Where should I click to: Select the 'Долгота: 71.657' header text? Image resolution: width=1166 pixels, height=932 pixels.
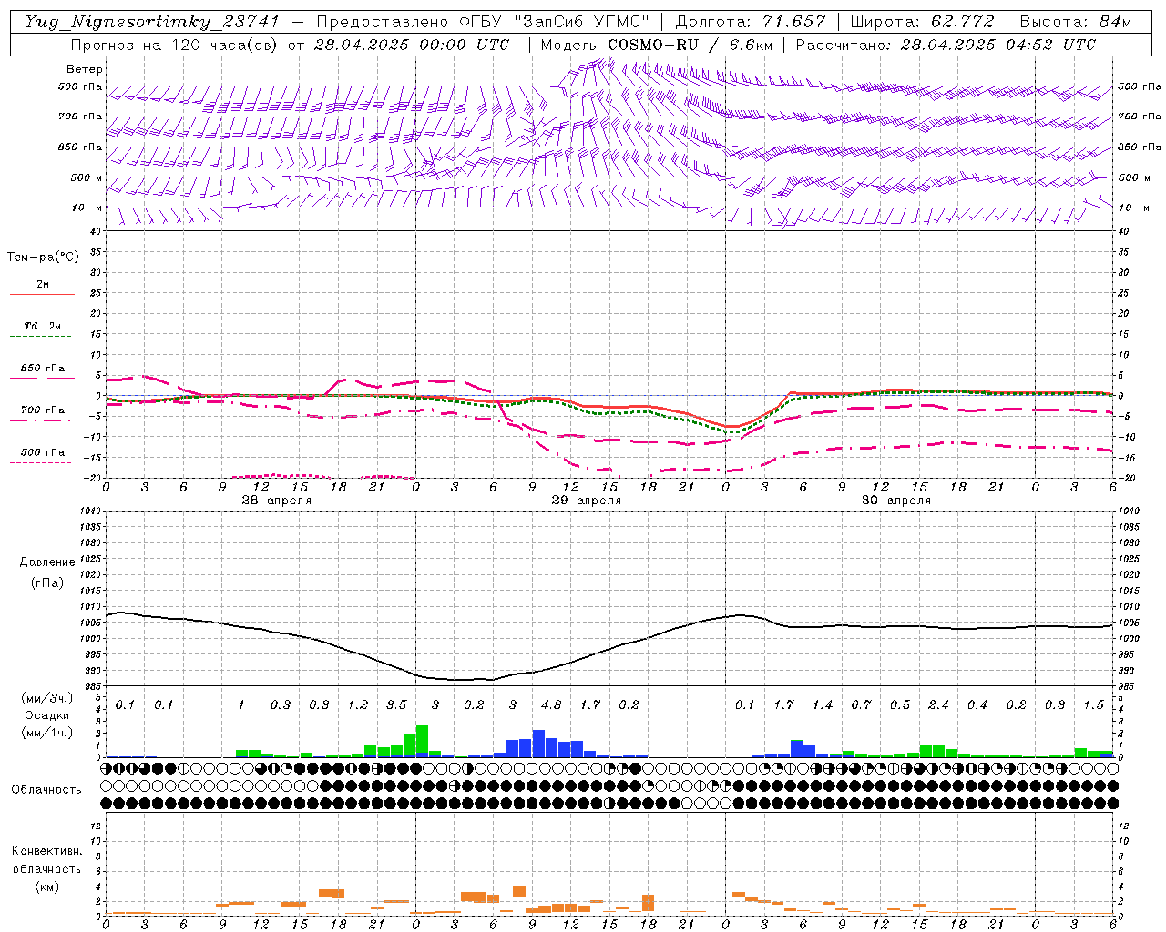[751, 22]
